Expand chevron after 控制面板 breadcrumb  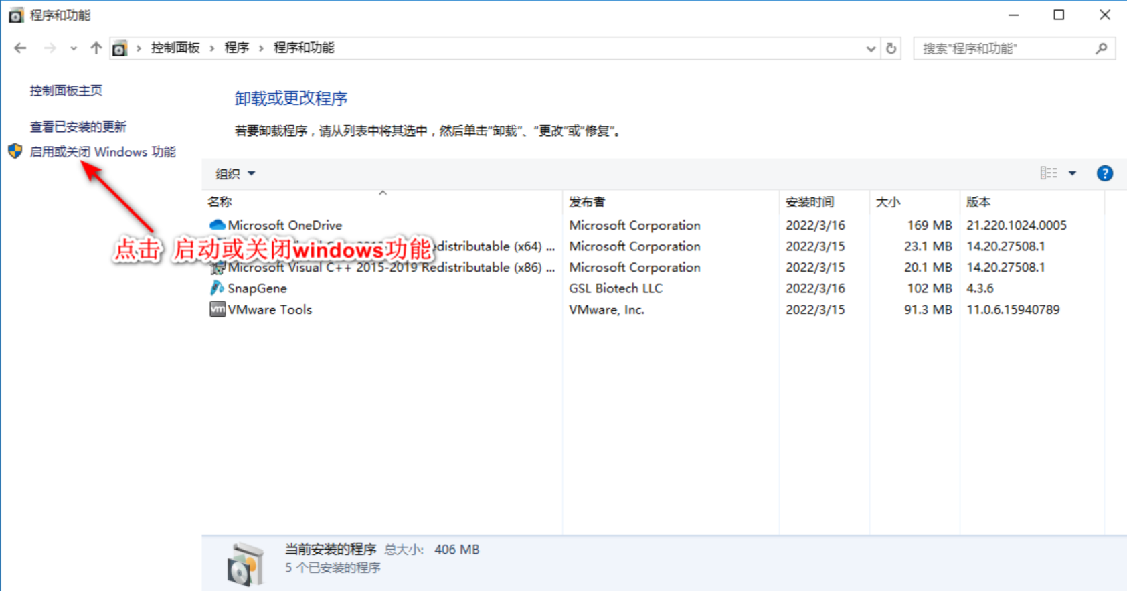tap(211, 48)
